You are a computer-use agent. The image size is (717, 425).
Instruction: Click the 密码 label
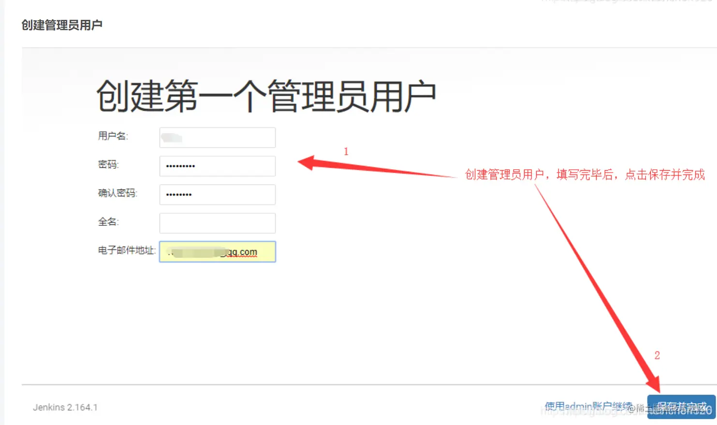[x=108, y=164]
